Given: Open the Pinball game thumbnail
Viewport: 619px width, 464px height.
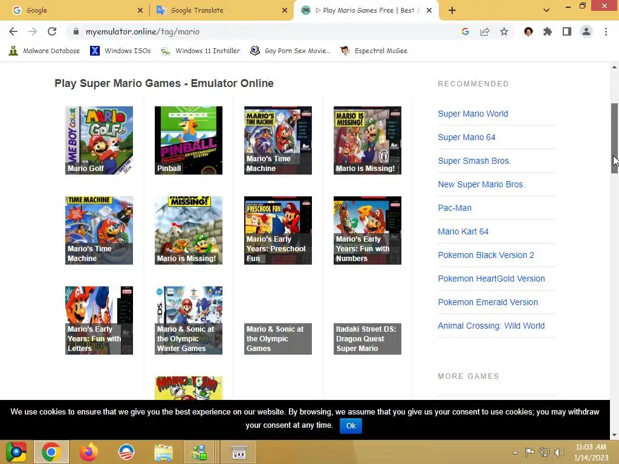Looking at the screenshot, I should click(x=189, y=140).
